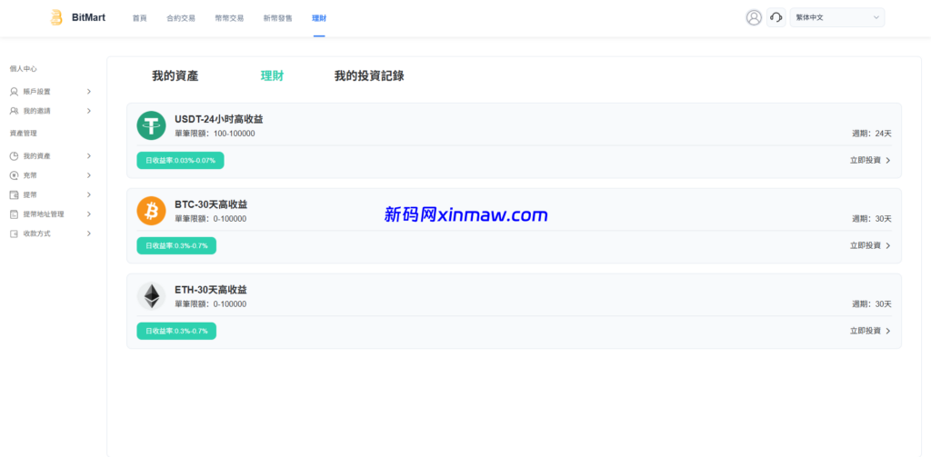Click the BitMart logo icon
Screen dimensions: 931x457
coord(56,18)
